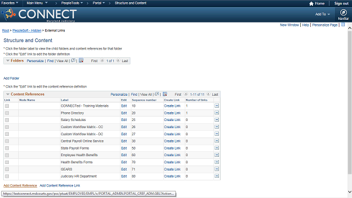Click Add Folder link
Viewport: 352px width, 198px height.
tap(11, 78)
